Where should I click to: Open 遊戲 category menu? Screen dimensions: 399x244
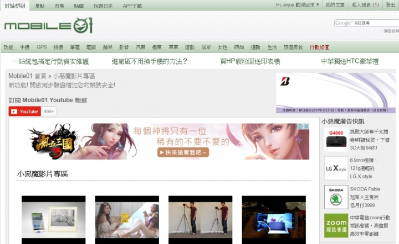190,47
